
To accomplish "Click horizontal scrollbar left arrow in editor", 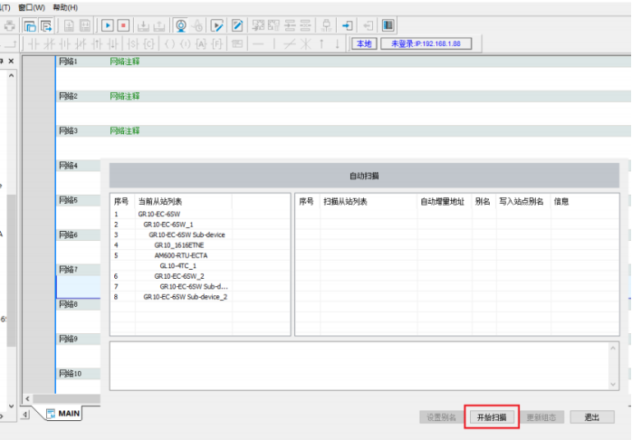I will tap(27, 399).
